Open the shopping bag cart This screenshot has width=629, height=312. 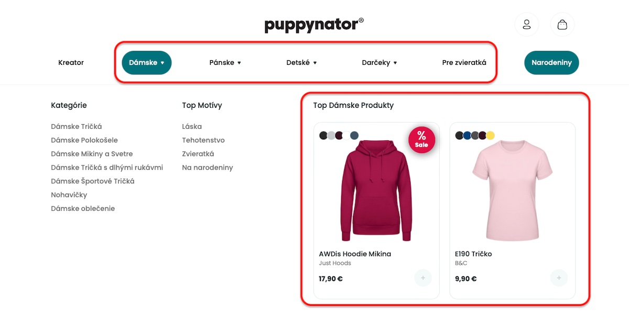(x=562, y=25)
